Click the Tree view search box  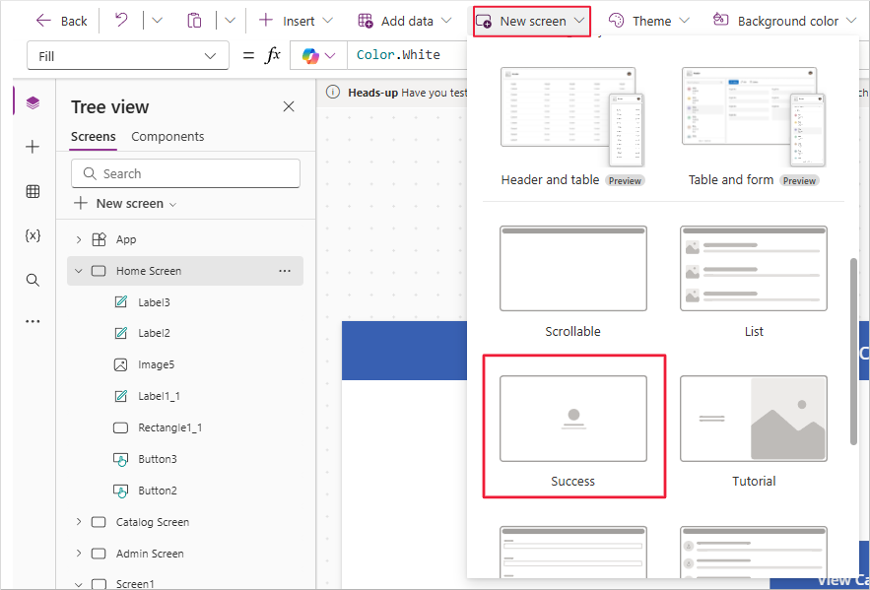pos(185,173)
